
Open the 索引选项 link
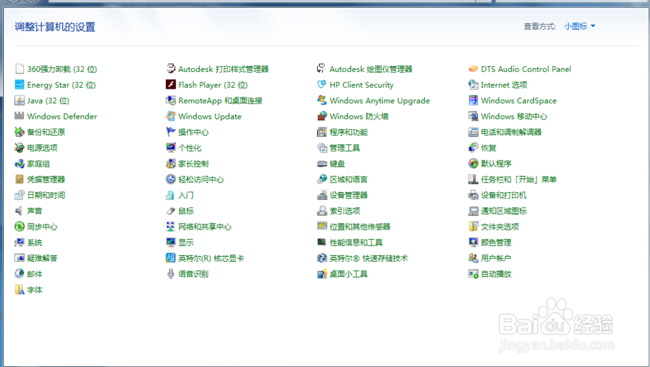(345, 211)
